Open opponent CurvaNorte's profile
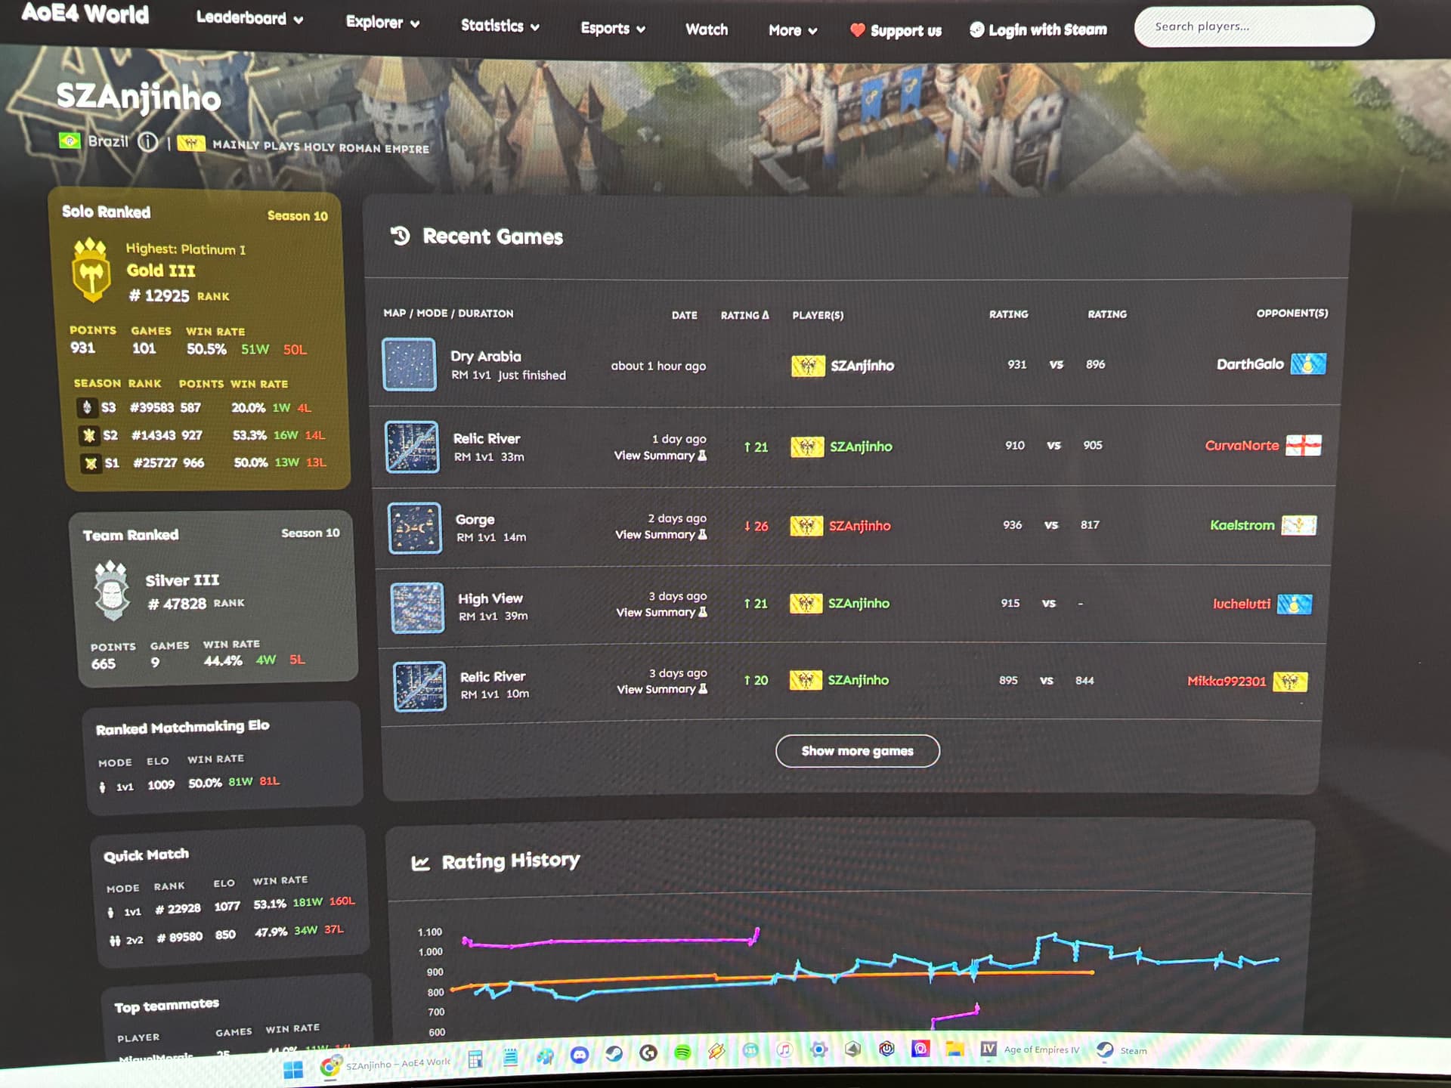The width and height of the screenshot is (1451, 1088). point(1242,446)
